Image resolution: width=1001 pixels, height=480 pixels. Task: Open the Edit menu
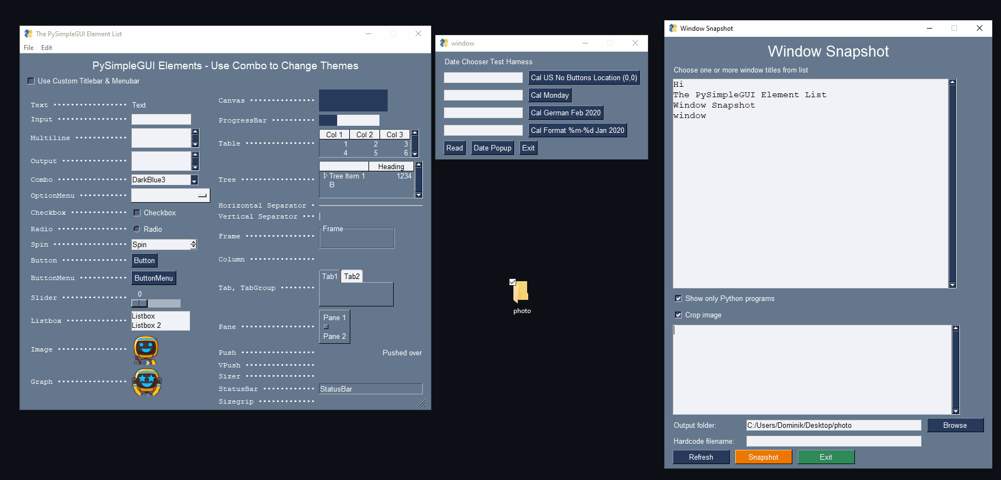coord(47,48)
